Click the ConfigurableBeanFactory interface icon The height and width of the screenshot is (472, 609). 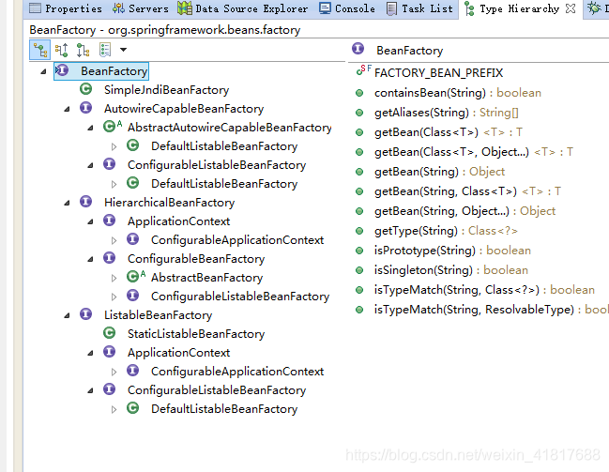[110, 257]
